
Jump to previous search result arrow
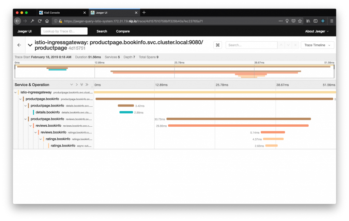coord(281,45)
